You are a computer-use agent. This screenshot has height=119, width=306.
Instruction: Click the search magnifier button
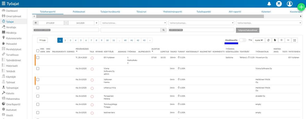163,30
